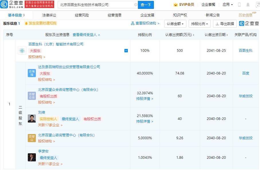Click the 查一下 search button

point(146,5)
